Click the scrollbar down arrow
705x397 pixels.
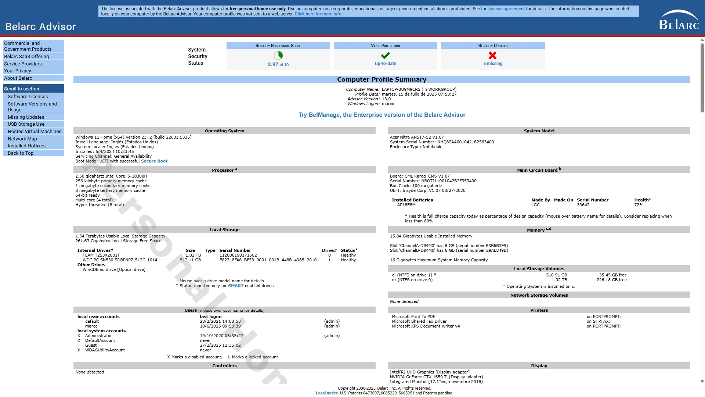pos(702,382)
